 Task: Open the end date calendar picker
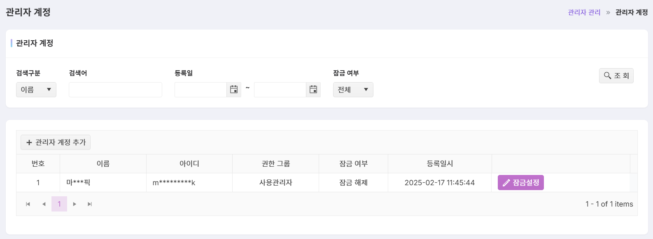tap(313, 90)
